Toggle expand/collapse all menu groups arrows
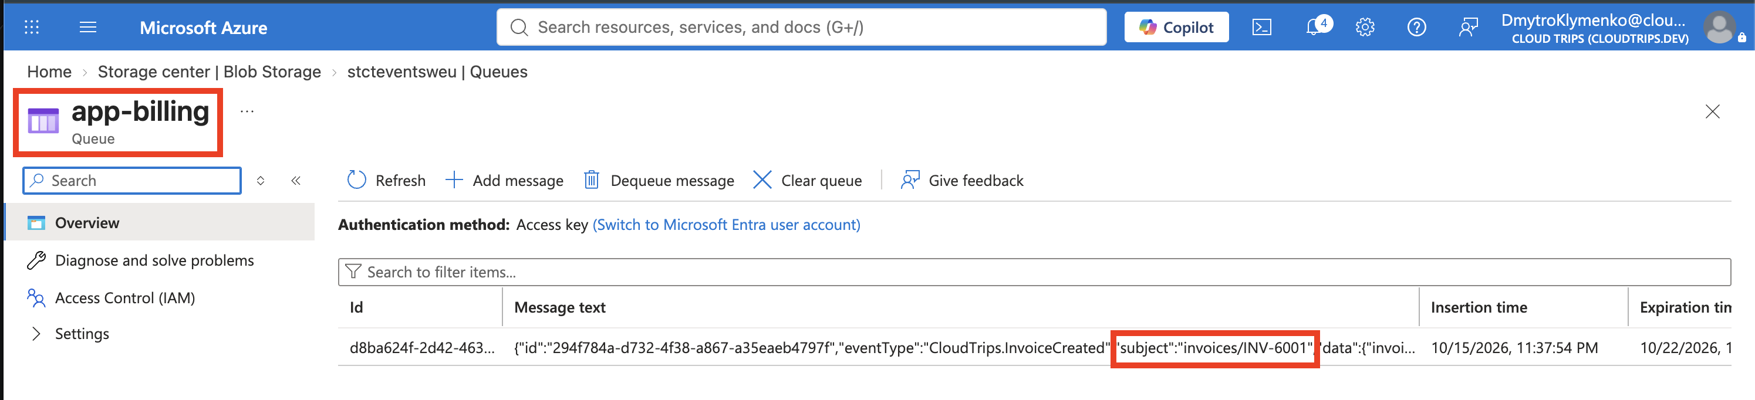 260,180
